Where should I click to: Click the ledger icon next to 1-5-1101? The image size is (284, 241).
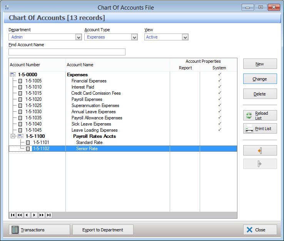tap(28, 142)
